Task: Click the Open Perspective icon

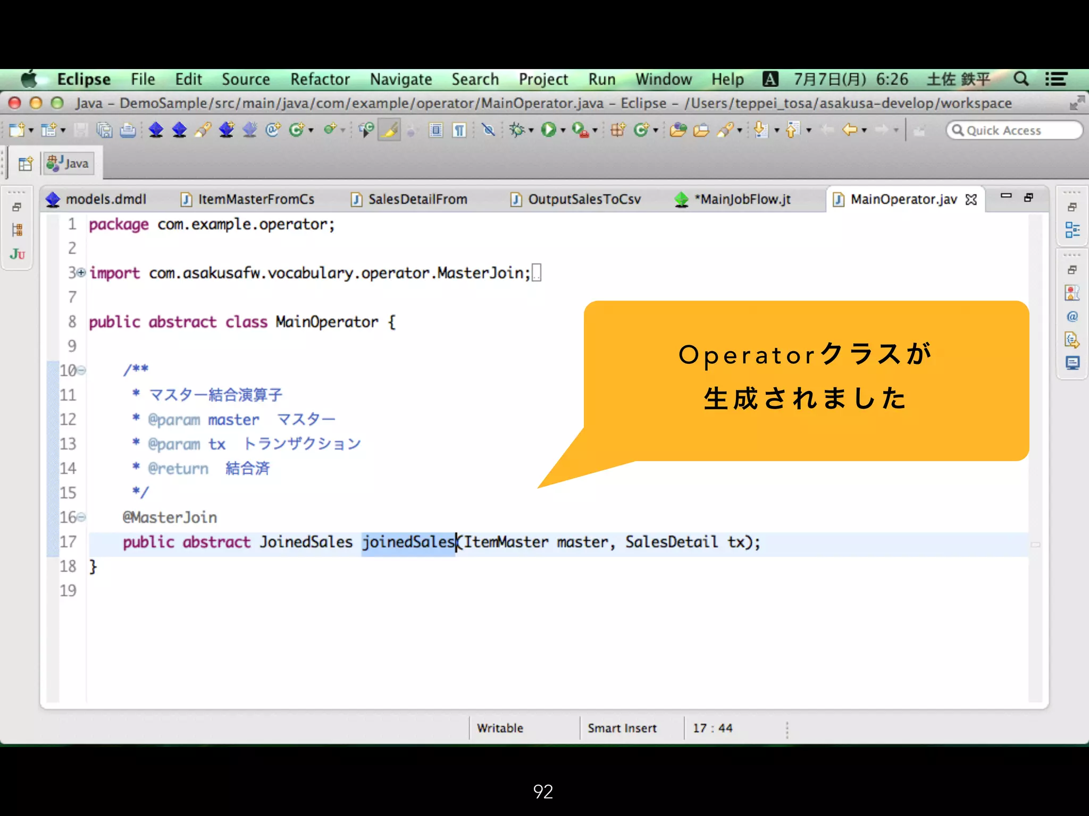Action: pyautogui.click(x=25, y=164)
